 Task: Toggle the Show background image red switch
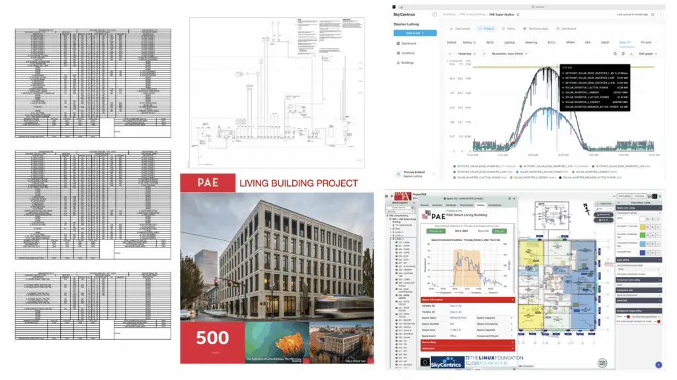[x=659, y=322]
